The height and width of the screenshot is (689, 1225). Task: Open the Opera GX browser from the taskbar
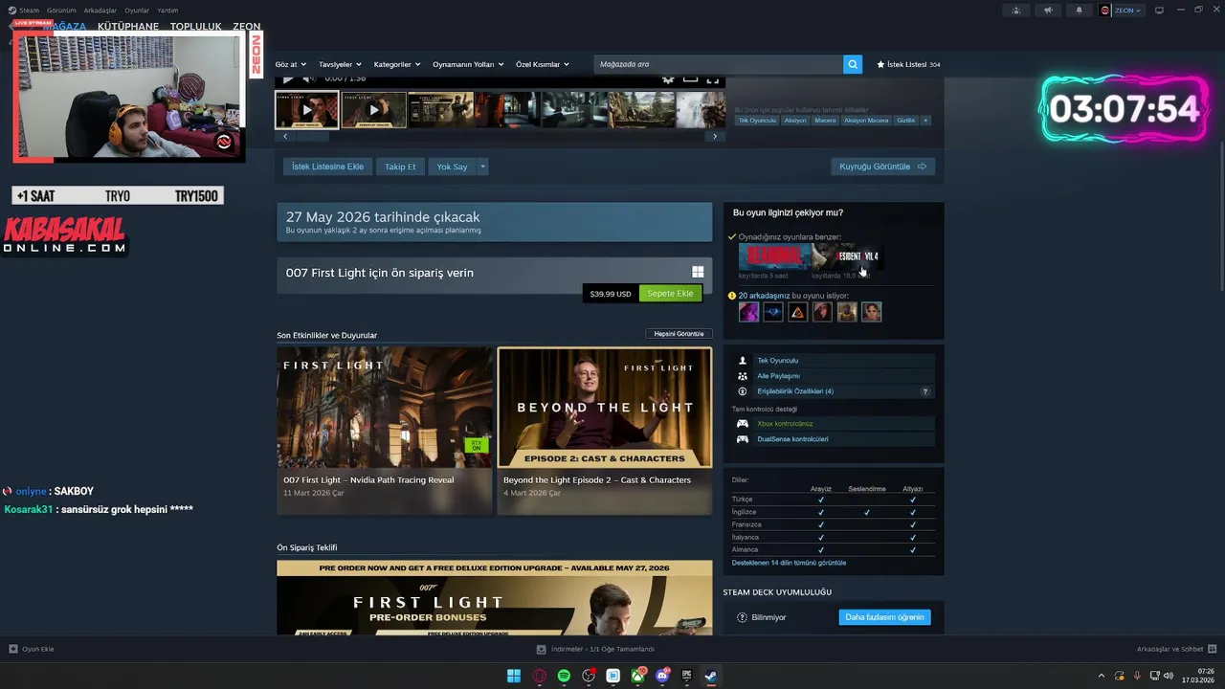tap(540, 676)
